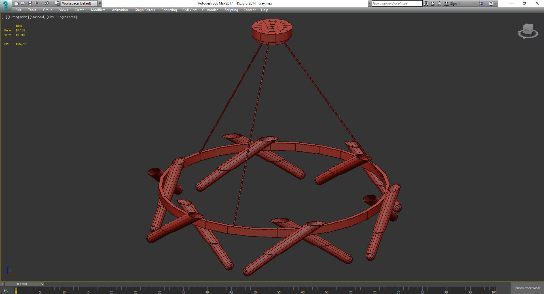Viewport: 544px width, 294px height.
Task: Click Cancel Expert Mode button
Action: pos(527,288)
